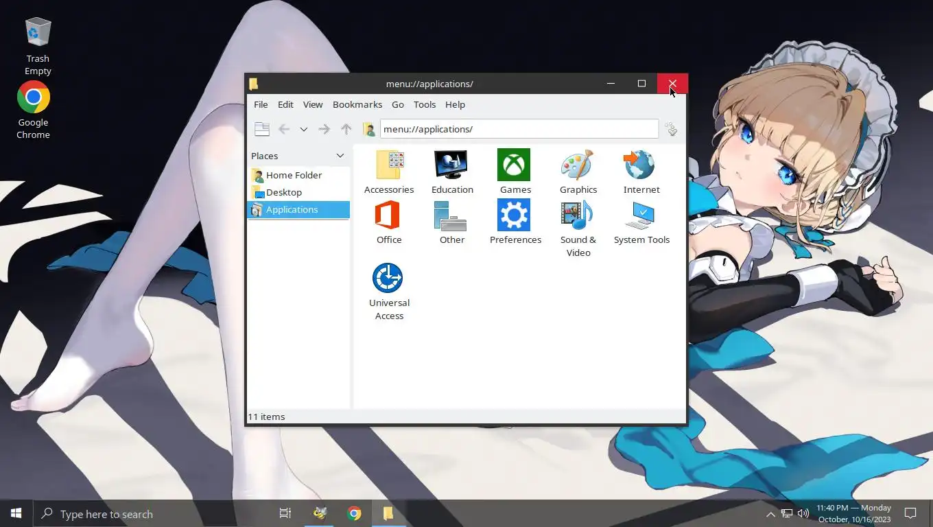
Task: Open the volume tray icon
Action: coord(803,513)
